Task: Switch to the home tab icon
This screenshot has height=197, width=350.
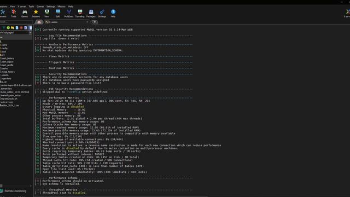Action: (x=39, y=22)
